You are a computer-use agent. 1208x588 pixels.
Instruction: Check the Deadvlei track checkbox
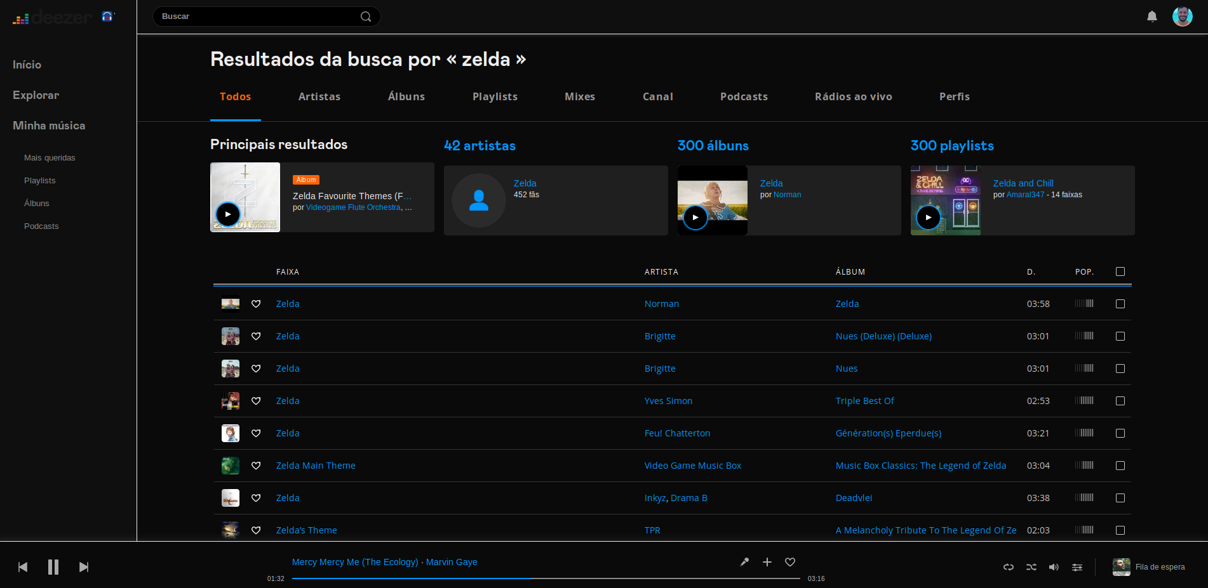pyautogui.click(x=1120, y=498)
